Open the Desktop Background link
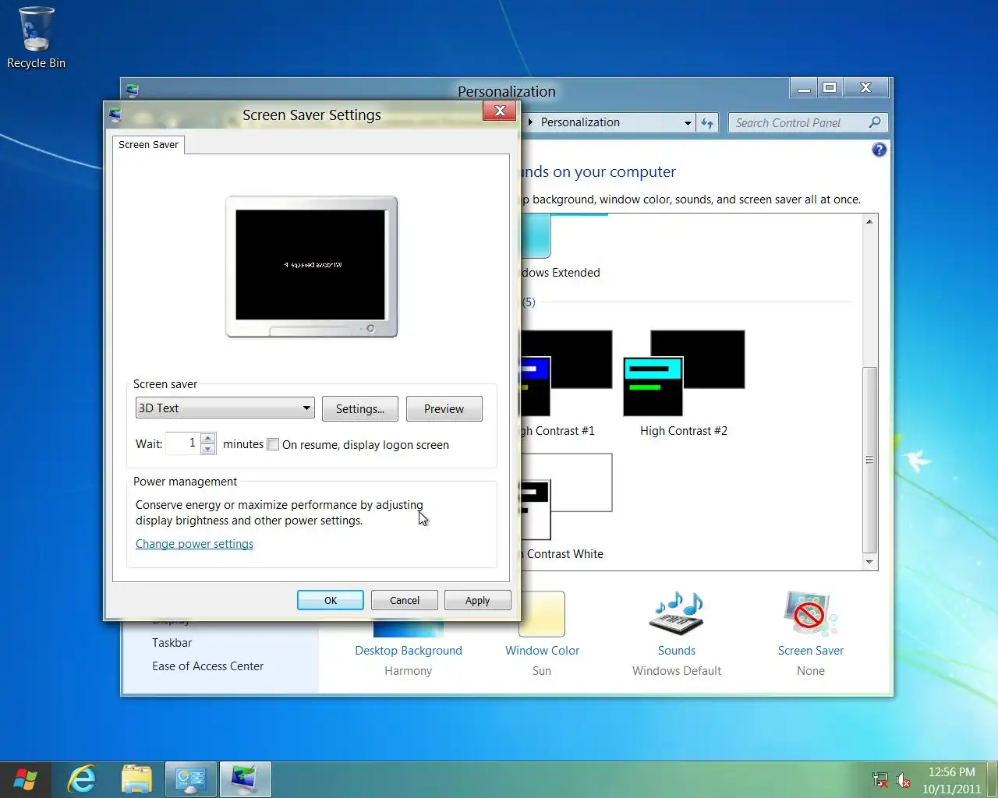Image resolution: width=998 pixels, height=798 pixels. pyautogui.click(x=409, y=651)
